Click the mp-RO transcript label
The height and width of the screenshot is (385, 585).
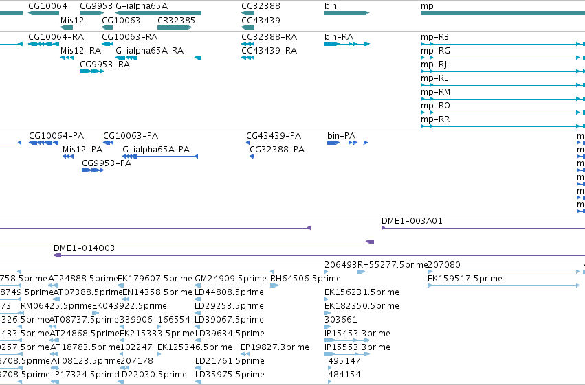tap(435, 106)
